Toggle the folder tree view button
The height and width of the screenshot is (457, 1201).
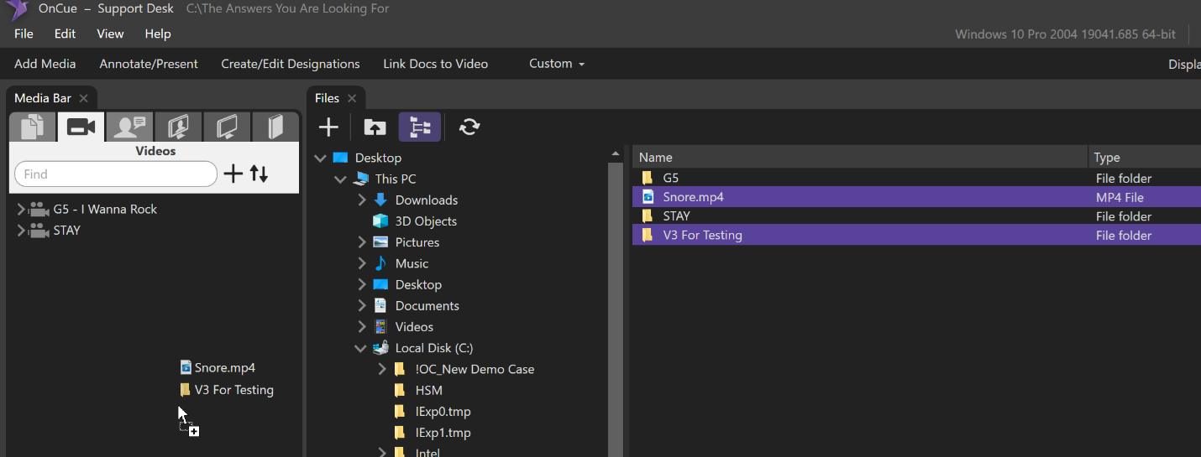(x=419, y=127)
